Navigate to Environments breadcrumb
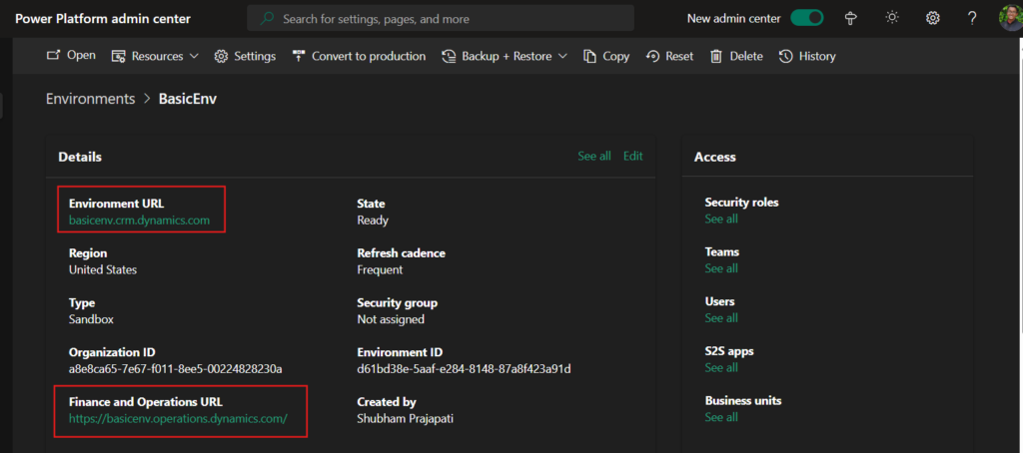Image resolution: width=1023 pixels, height=453 pixels. click(90, 99)
